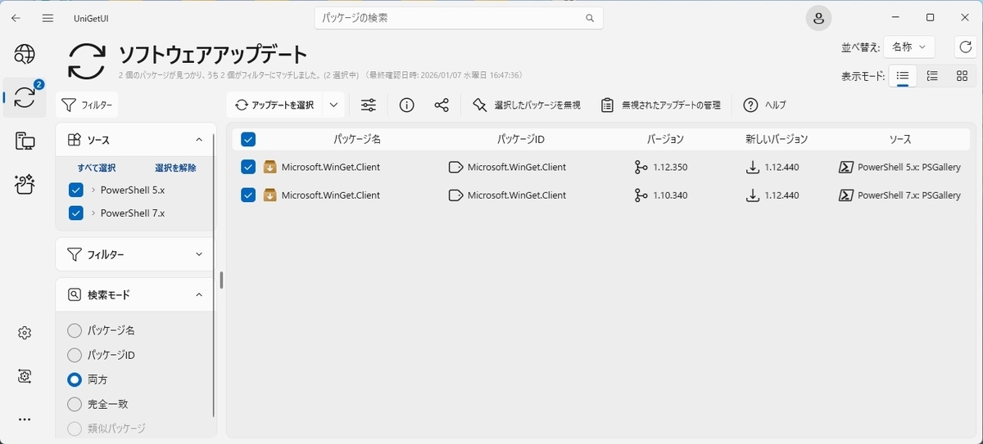Sort by the パッケージID column header

(521, 139)
